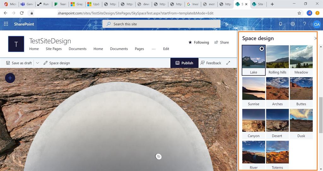Screen dimensions: 323x171
Task: Open the Site Pages navigation item
Action: [54, 49]
